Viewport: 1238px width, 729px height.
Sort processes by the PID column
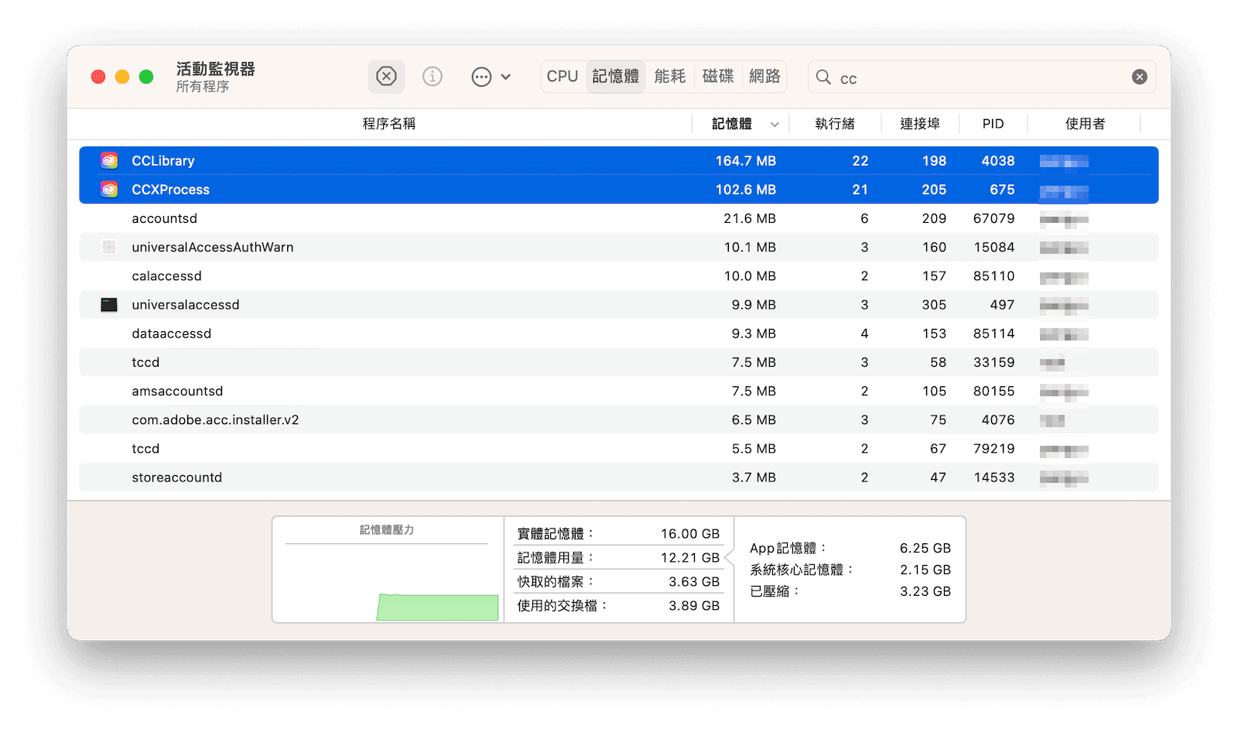coord(993,124)
